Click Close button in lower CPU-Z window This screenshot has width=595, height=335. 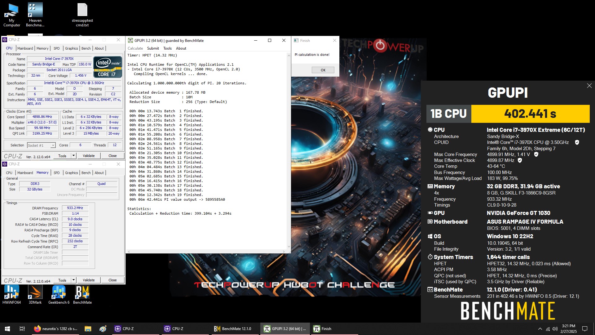[x=112, y=280]
